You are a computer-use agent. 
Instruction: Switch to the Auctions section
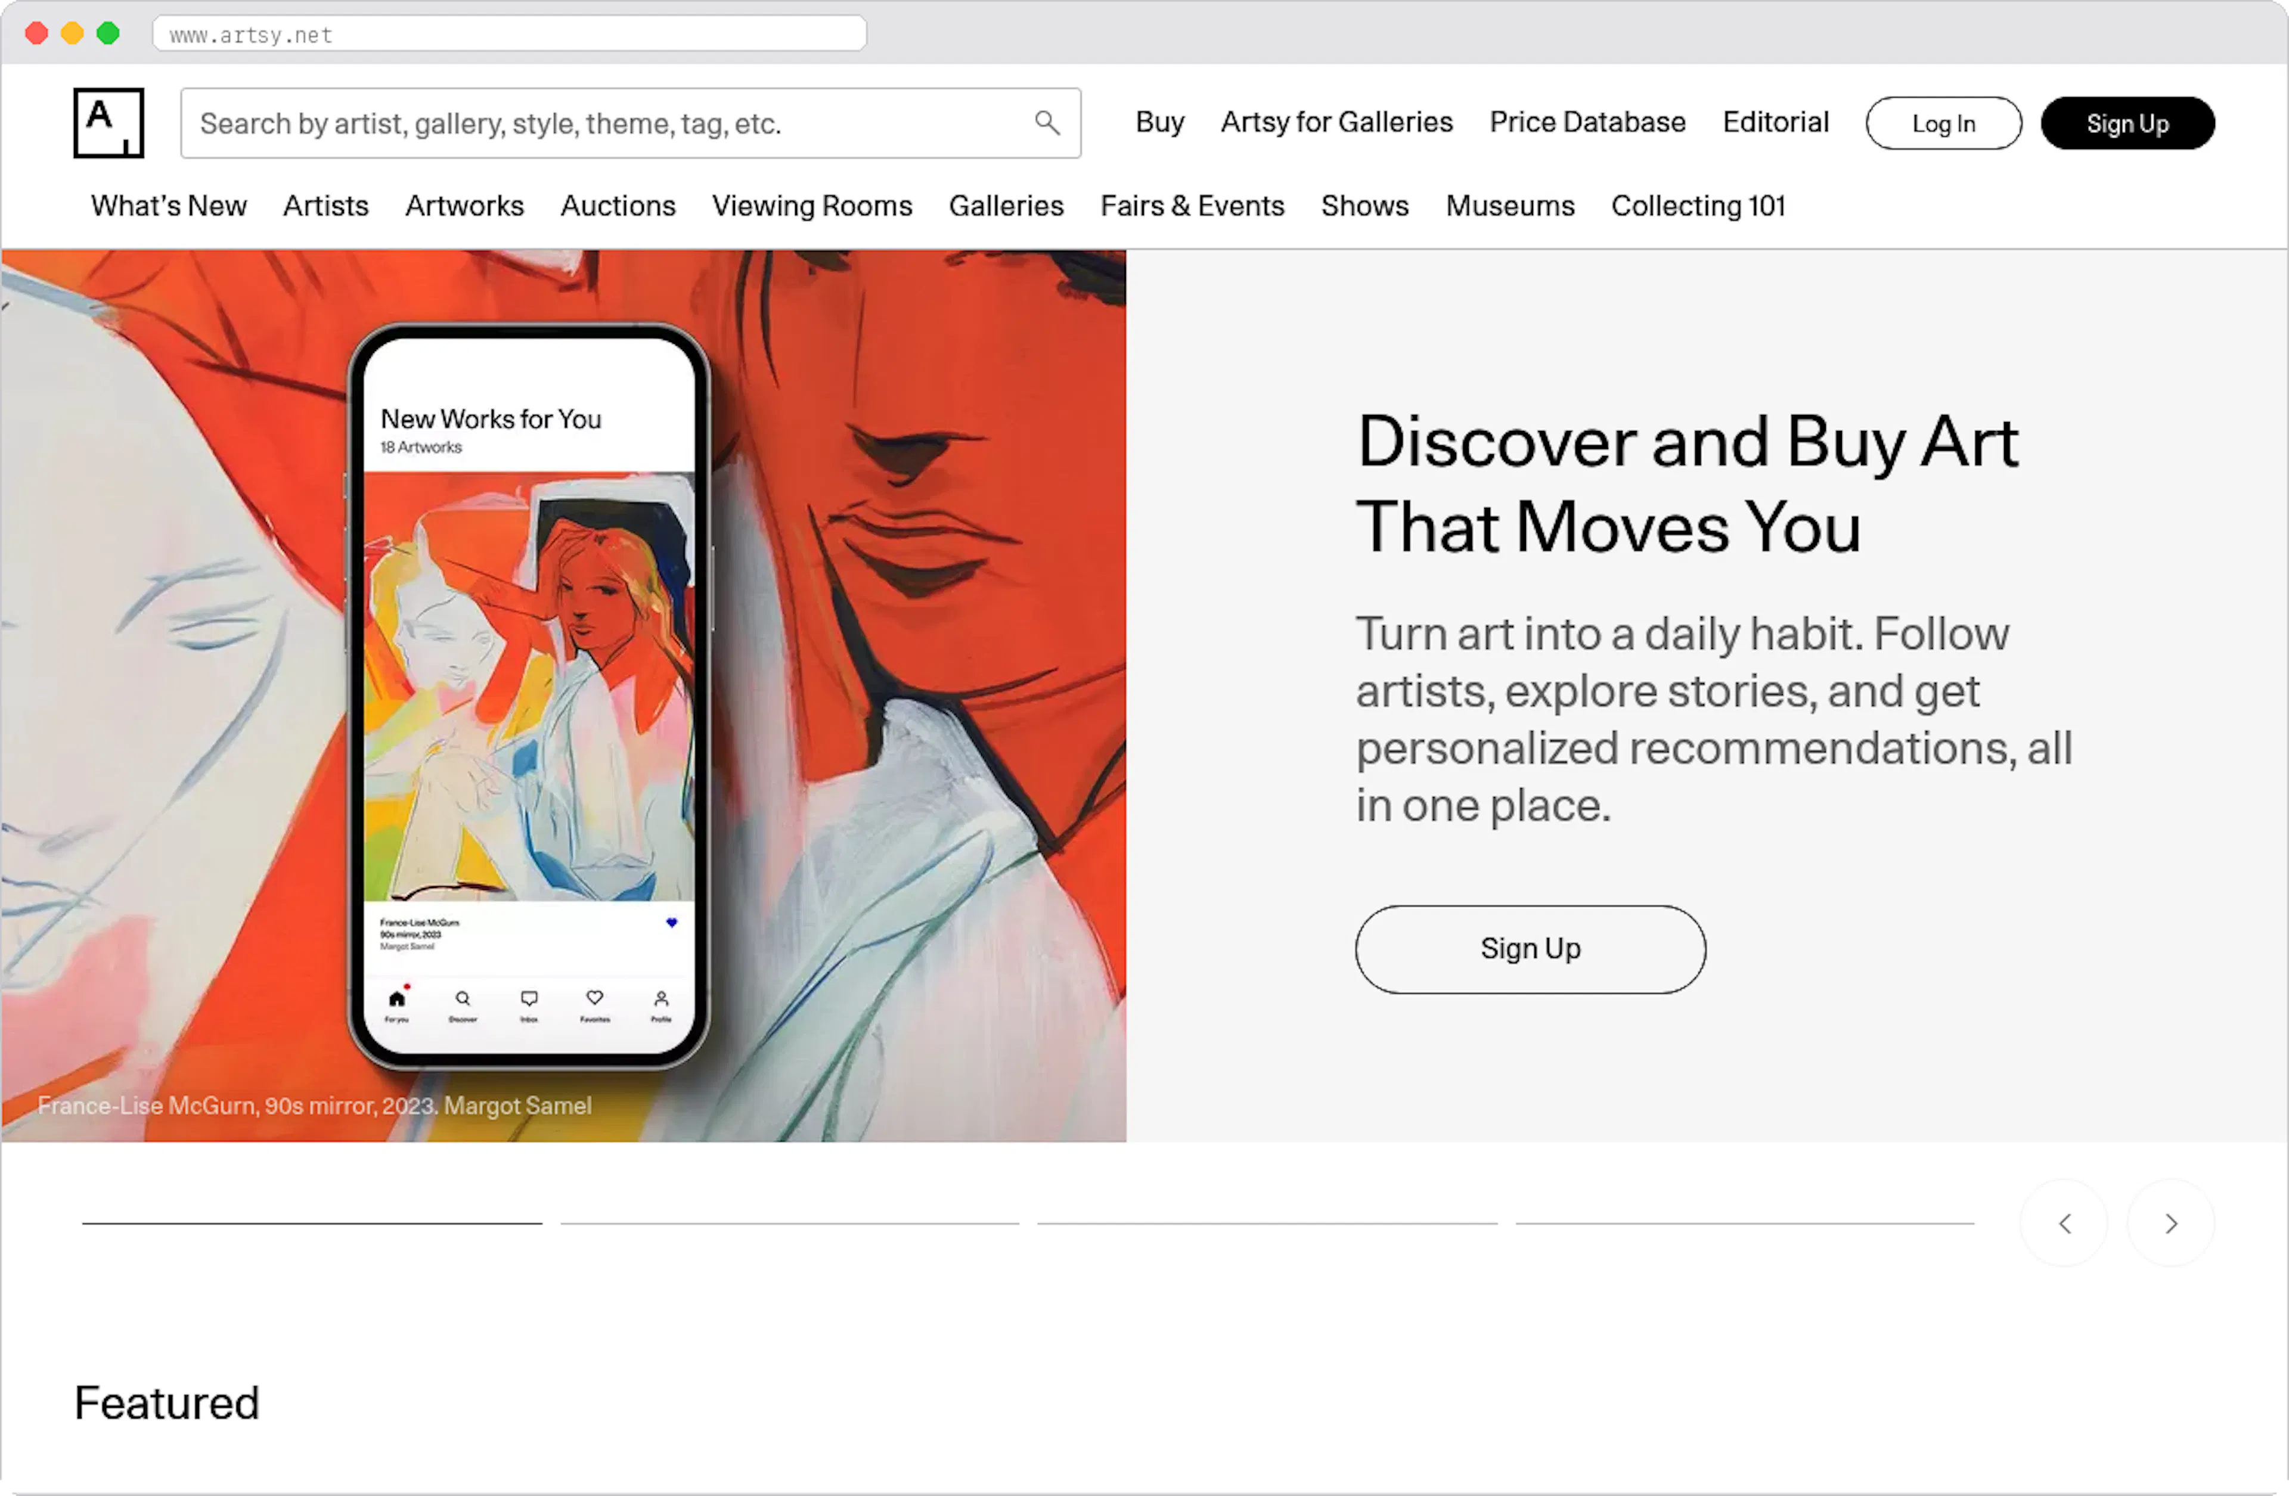tap(618, 206)
